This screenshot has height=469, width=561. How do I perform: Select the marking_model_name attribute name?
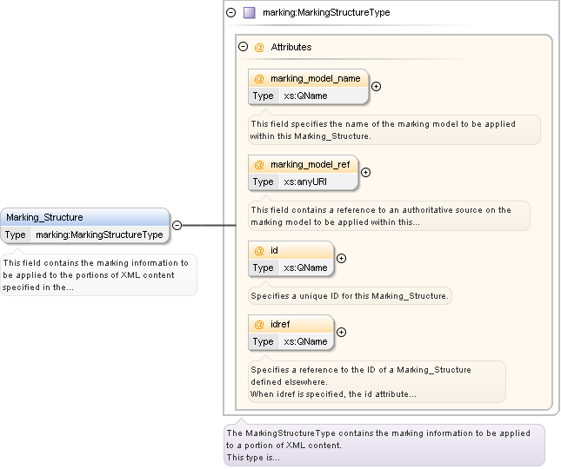point(315,78)
